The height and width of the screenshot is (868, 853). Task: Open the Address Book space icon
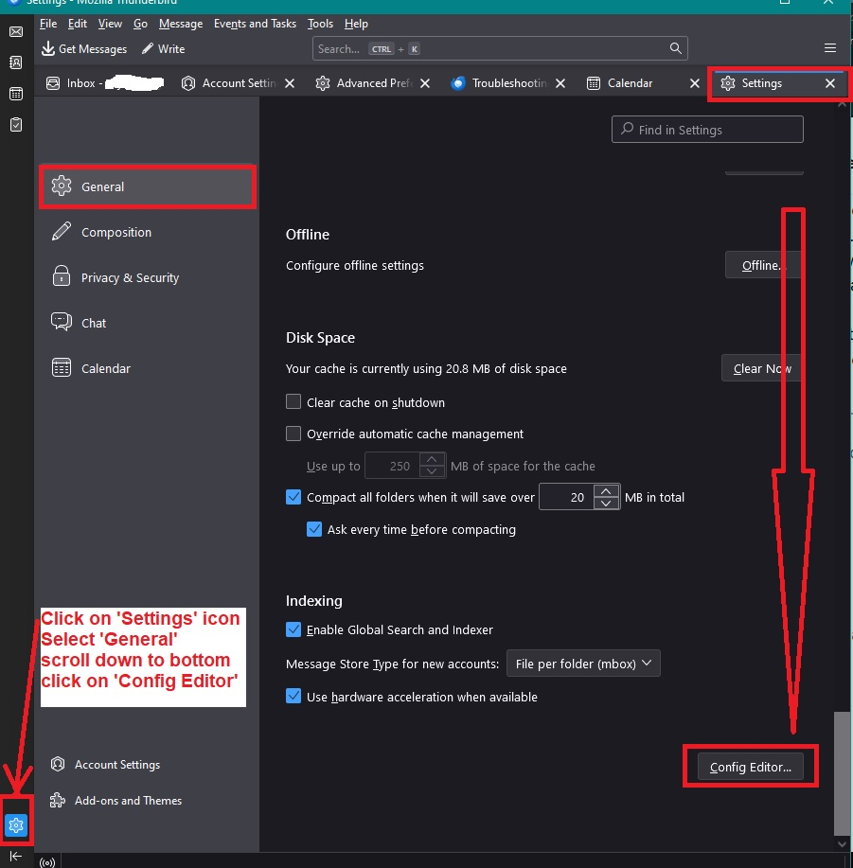coord(16,62)
